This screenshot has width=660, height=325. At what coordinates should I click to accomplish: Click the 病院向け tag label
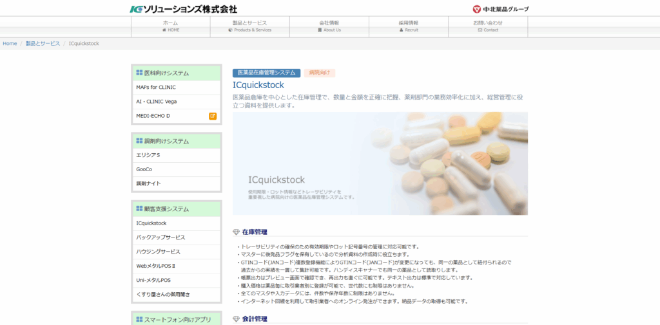pyautogui.click(x=320, y=73)
